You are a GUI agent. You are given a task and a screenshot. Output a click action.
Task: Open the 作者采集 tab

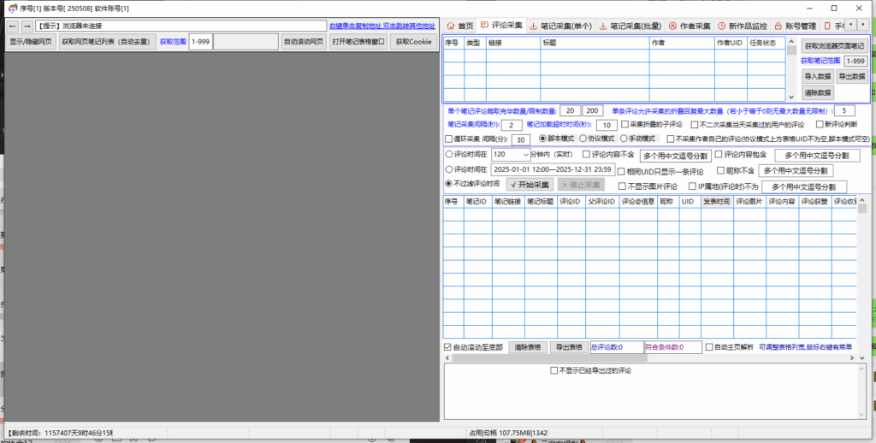(690, 26)
